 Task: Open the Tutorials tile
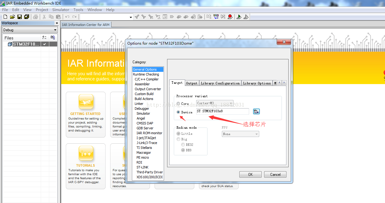pyautogui.click(x=86, y=166)
